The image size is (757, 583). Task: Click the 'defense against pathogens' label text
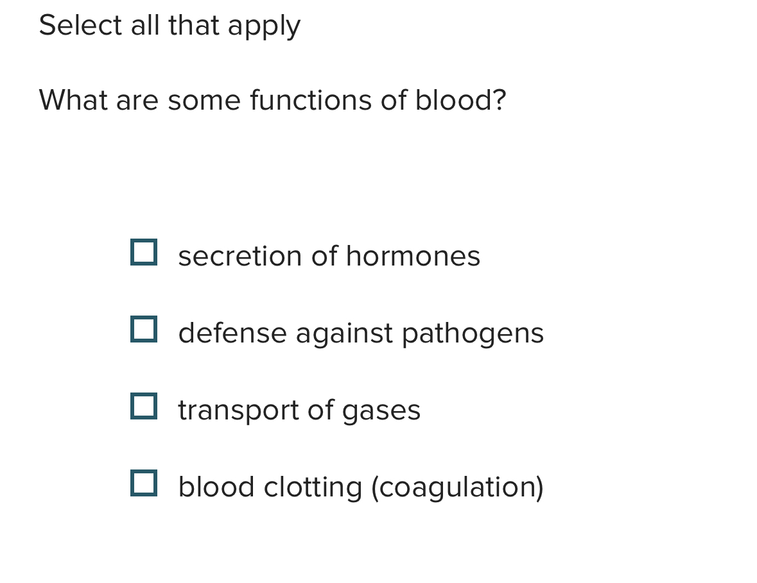coord(360,333)
